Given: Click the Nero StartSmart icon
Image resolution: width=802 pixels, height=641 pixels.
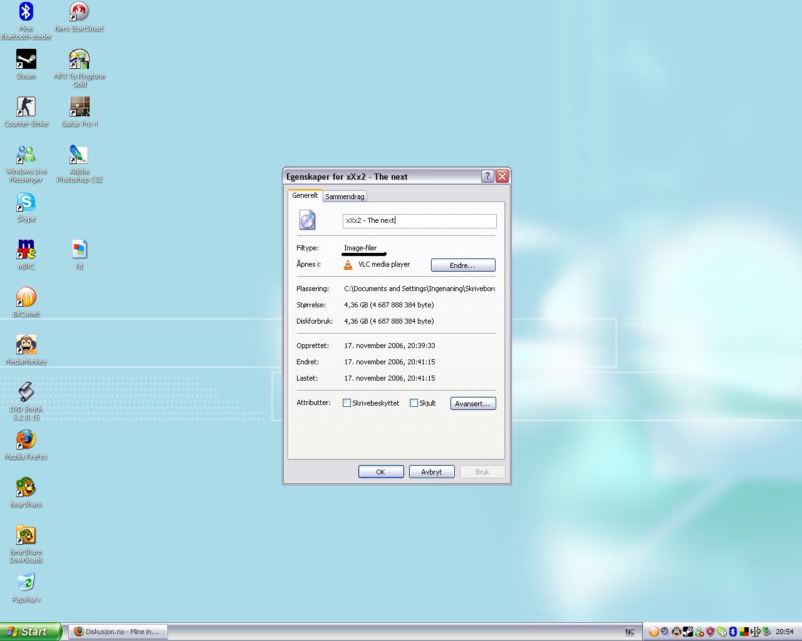Looking at the screenshot, I should (79, 12).
